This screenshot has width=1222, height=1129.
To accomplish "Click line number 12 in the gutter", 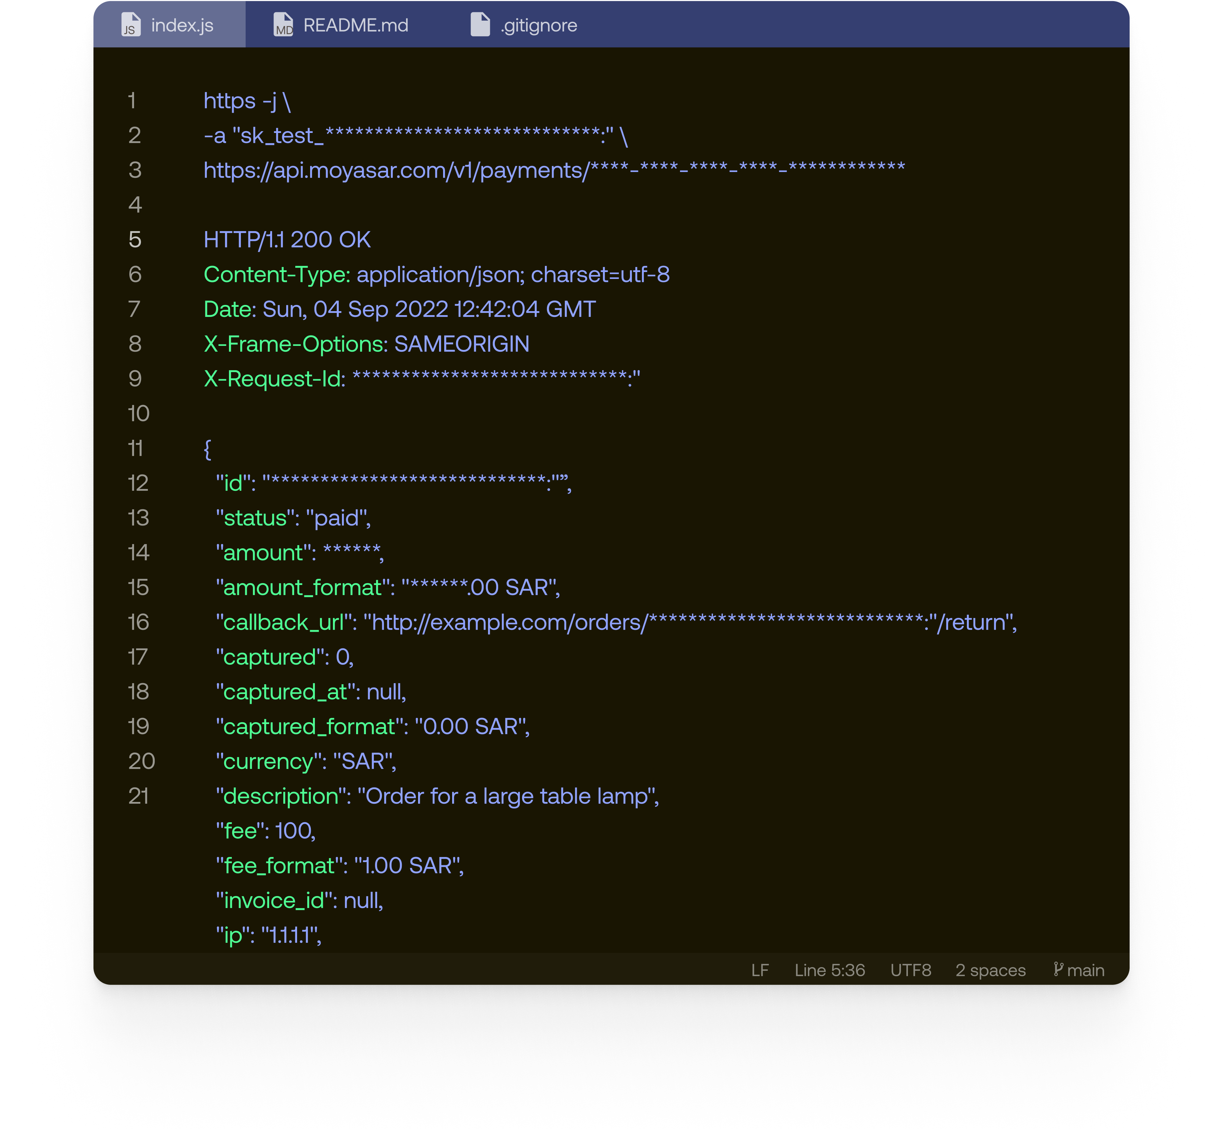I will point(138,483).
